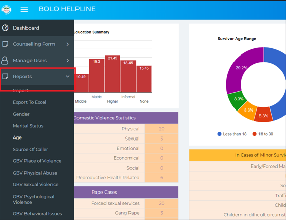Click the Manage Users person icon
Screen dimensions: 286x220
pos(5,60)
